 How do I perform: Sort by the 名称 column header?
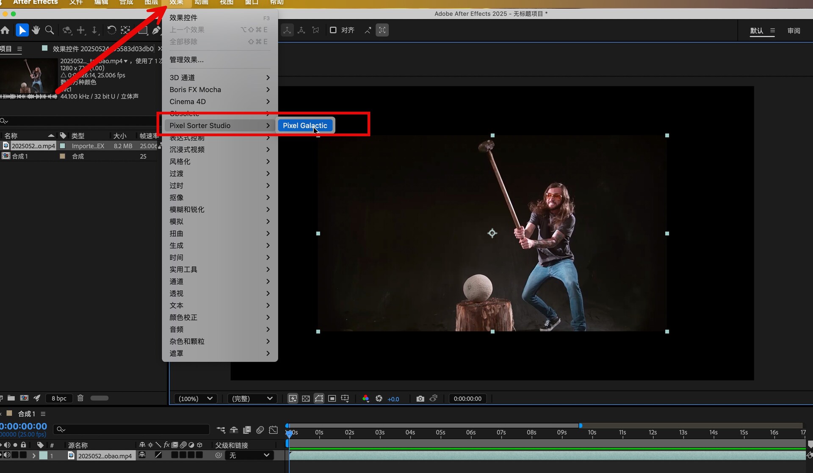click(28, 136)
